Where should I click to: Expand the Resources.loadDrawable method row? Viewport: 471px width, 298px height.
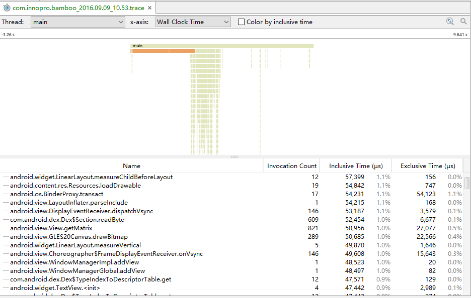(5, 185)
